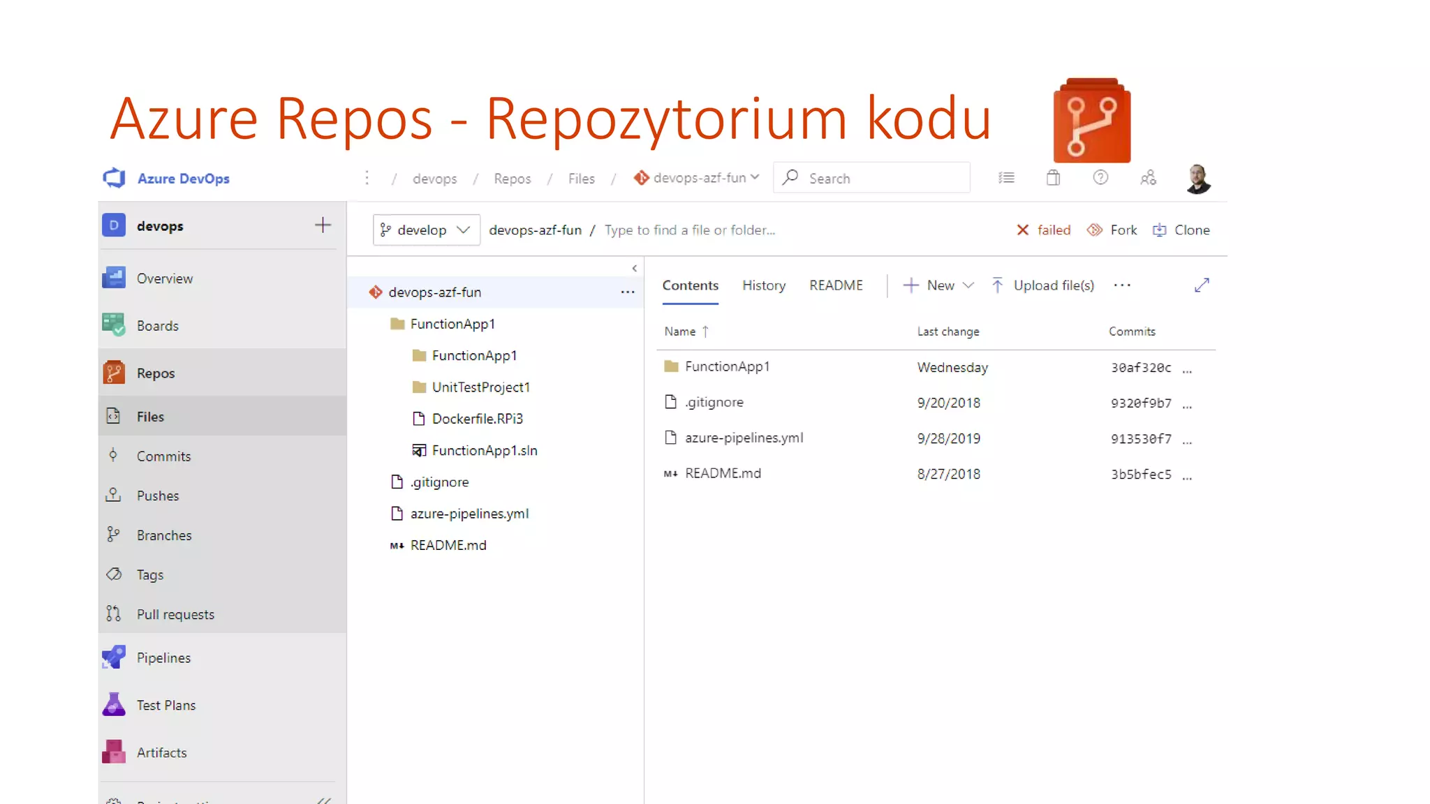The height and width of the screenshot is (804, 1430).
Task: Open more actions ellipsis in contents toolbar
Action: click(1122, 285)
